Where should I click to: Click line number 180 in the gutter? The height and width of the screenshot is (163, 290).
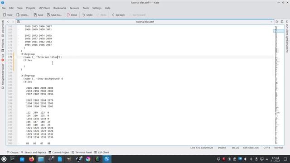[x=10, y=72]
